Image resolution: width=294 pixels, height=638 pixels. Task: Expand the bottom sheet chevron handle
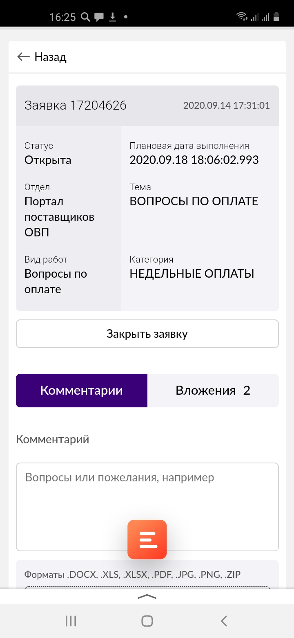pos(147,596)
